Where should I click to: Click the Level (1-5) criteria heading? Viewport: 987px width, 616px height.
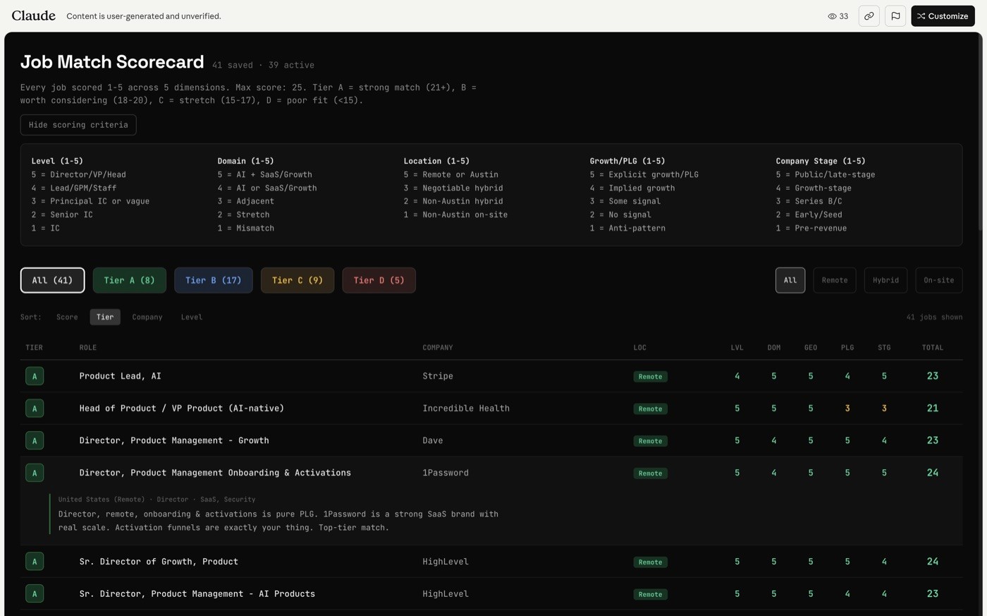click(x=57, y=162)
